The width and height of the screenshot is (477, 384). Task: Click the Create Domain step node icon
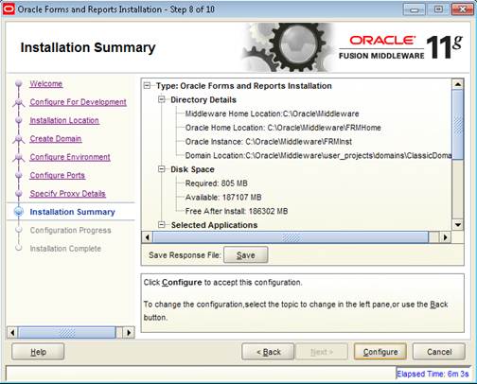tap(19, 139)
